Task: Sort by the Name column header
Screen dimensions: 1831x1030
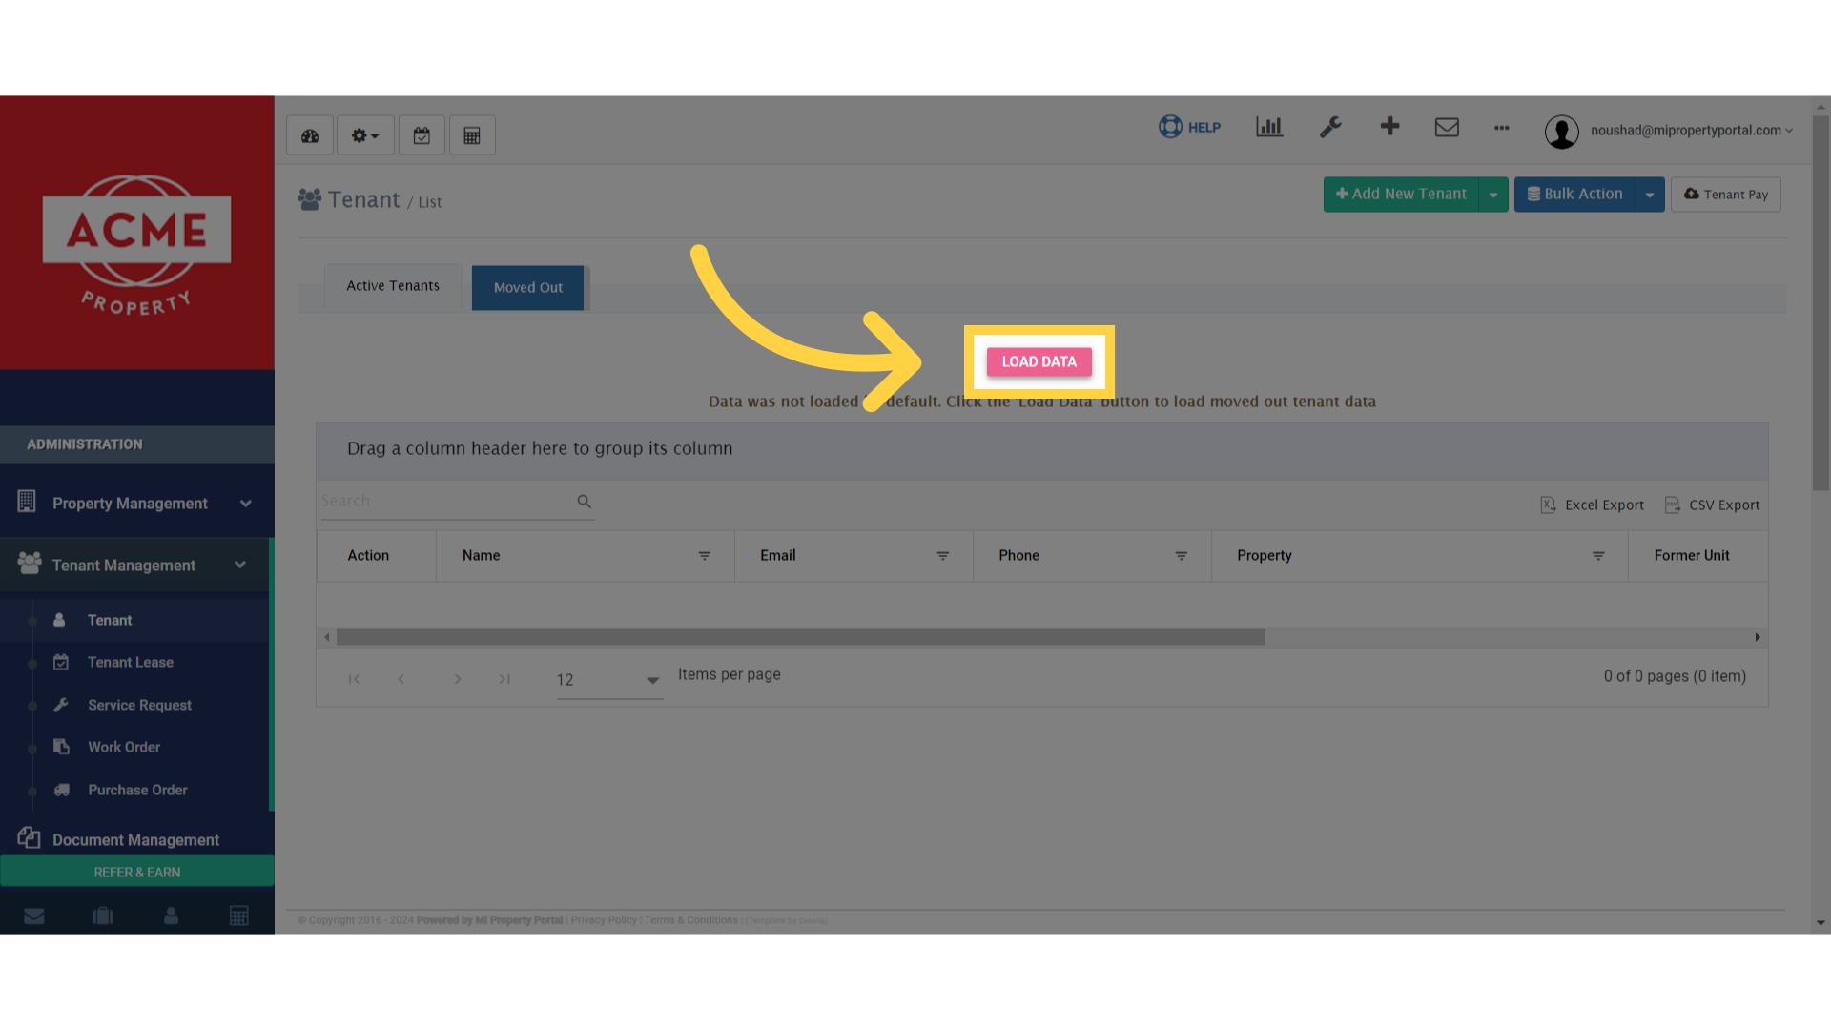Action: point(481,555)
